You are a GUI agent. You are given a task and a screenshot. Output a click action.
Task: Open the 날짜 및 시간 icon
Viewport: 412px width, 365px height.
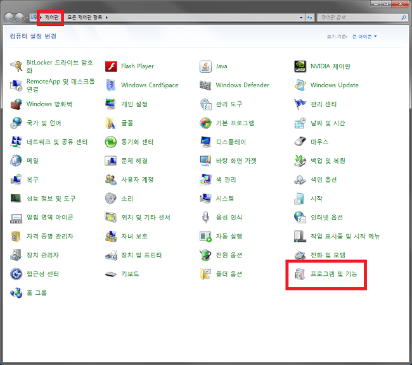300,123
